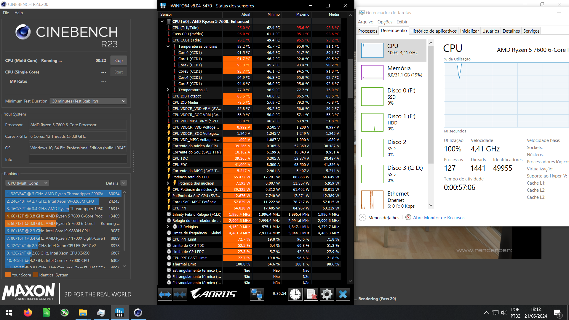
Task: Collapse Temperaturas centrais tree node
Action: point(168,46)
